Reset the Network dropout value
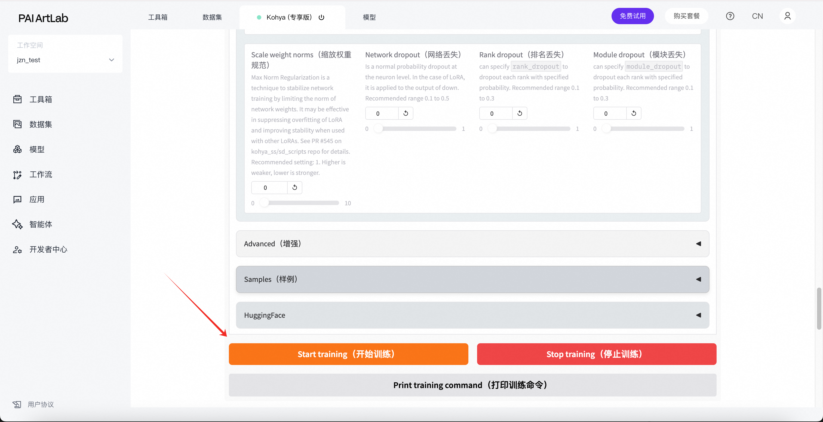The image size is (823, 422). [406, 113]
